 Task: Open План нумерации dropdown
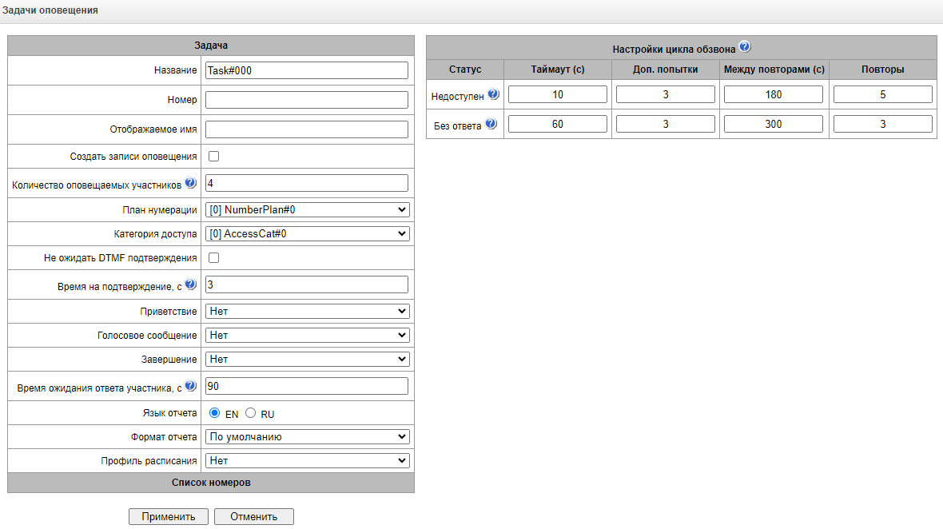pyautogui.click(x=308, y=210)
